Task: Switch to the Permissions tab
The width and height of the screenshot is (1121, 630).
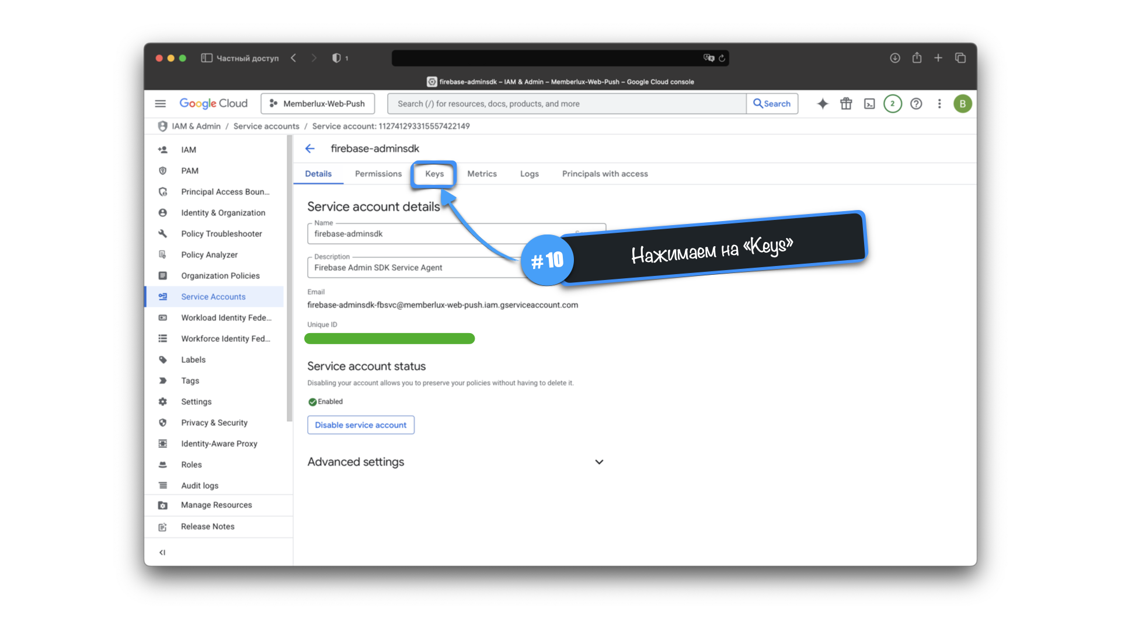Action: coord(378,174)
